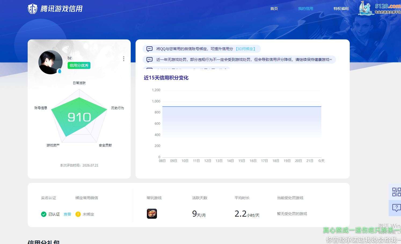Click the bz profile avatar photo

click(x=50, y=62)
